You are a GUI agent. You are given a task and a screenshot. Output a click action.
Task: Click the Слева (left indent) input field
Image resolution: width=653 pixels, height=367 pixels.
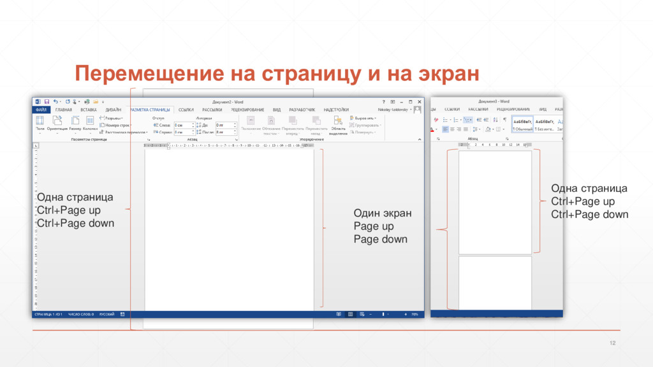[x=184, y=126]
